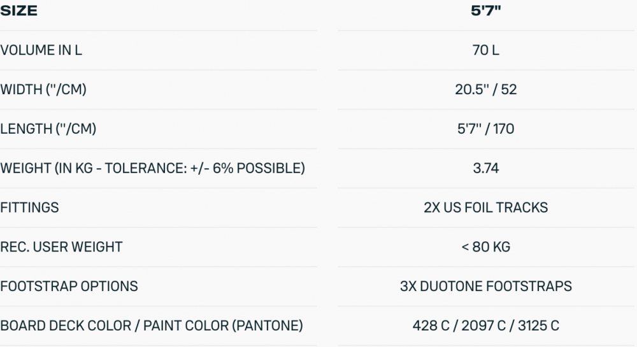
Task: Click the BOARD DECK COLOR row label
Action: tap(152, 326)
